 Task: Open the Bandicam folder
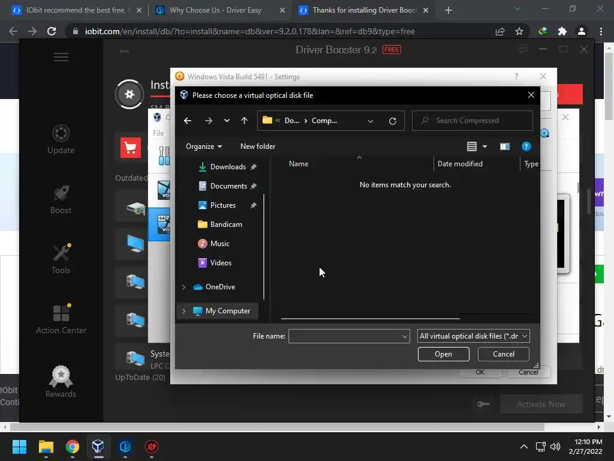[220, 224]
